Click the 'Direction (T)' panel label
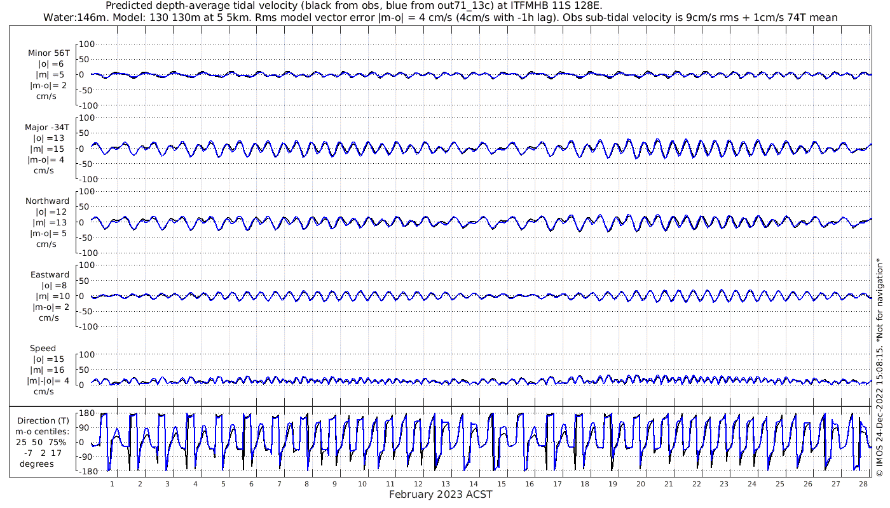This screenshot has width=890, height=508. point(43,420)
